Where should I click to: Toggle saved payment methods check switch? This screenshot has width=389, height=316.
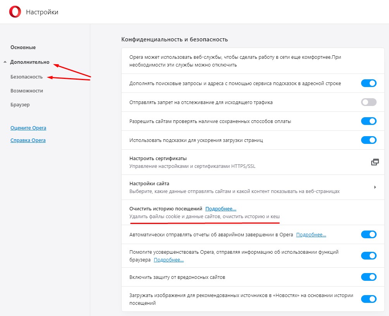click(x=368, y=121)
